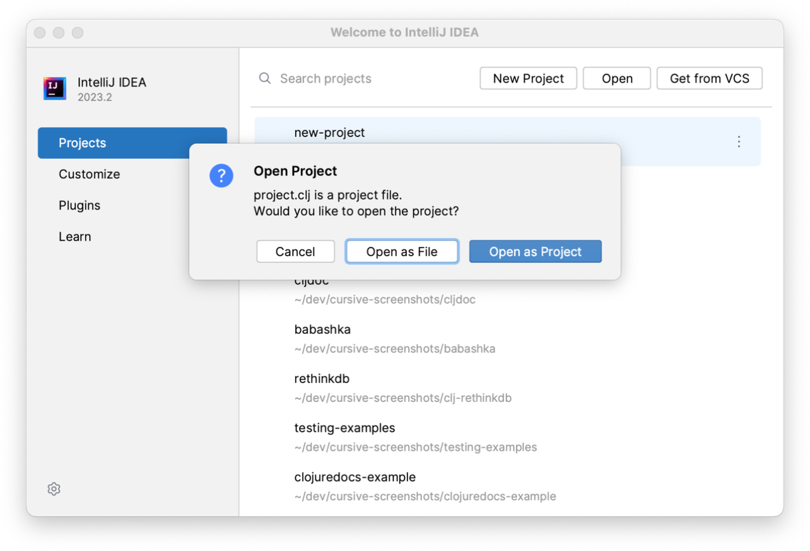Viewport: 810px width, 551px height.
Task: Select the Projects tab
Action: (x=132, y=143)
